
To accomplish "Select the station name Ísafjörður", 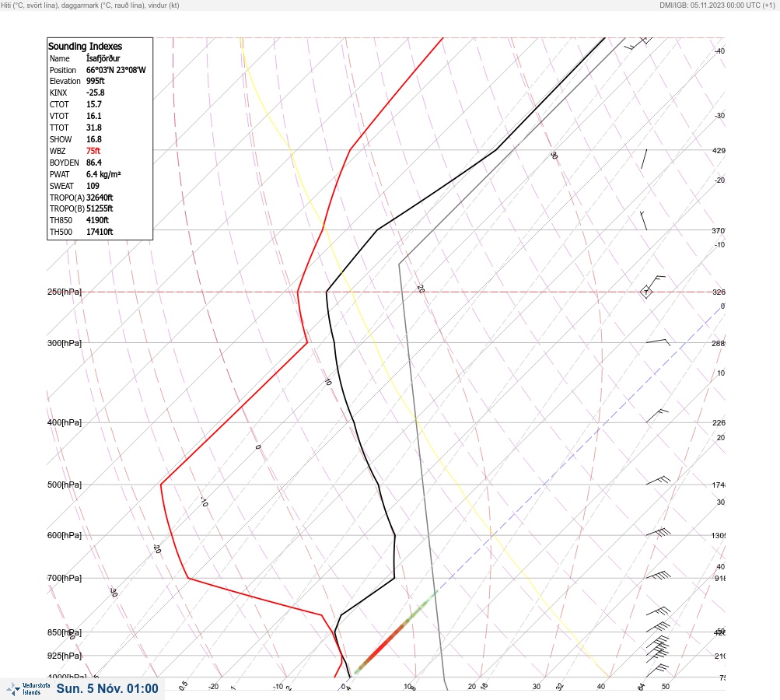I will pyautogui.click(x=103, y=58).
